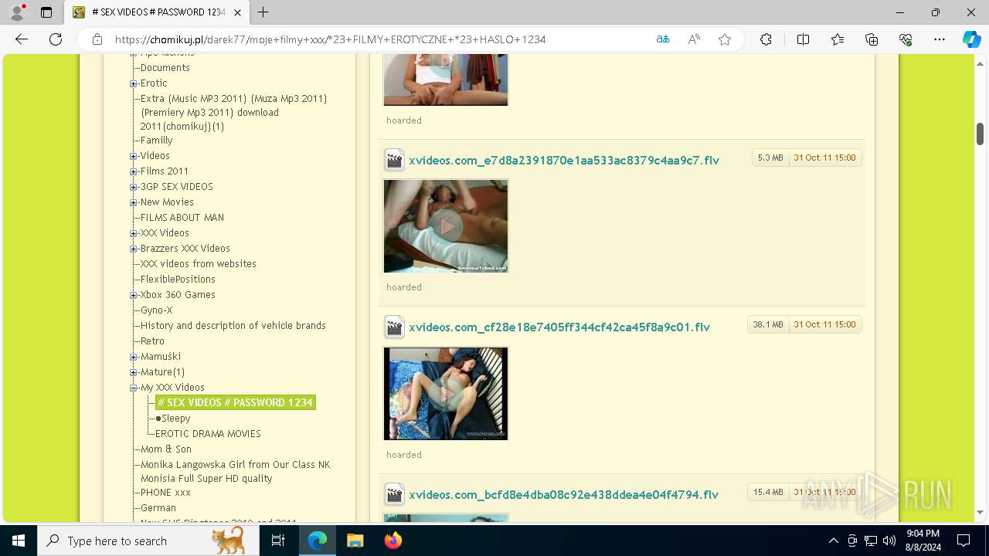Viewport: 989px width, 556px height.
Task: View site information lock icon
Action: pos(97,39)
